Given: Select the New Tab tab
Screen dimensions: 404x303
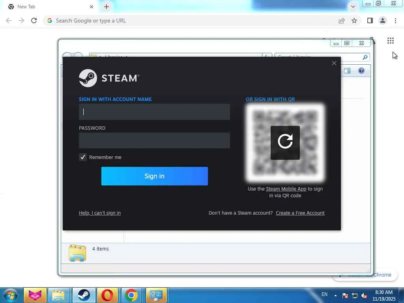Looking at the screenshot, I should [x=49, y=7].
